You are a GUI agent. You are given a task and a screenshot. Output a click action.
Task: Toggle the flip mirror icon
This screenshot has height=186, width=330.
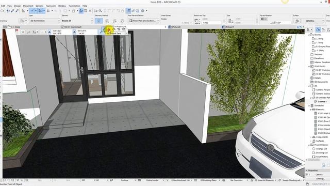264,19
